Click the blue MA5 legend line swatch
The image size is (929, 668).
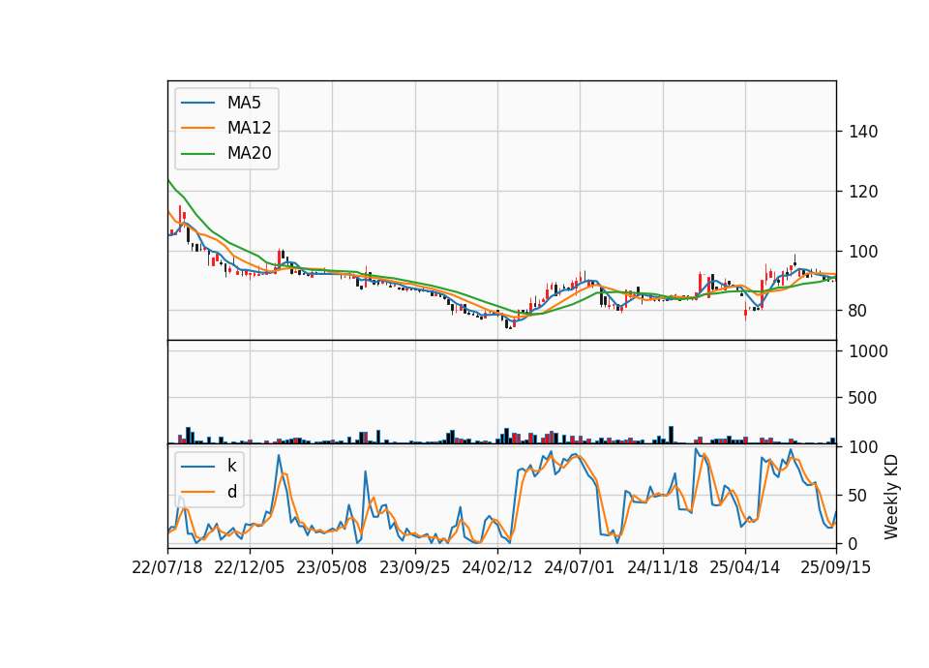point(197,103)
